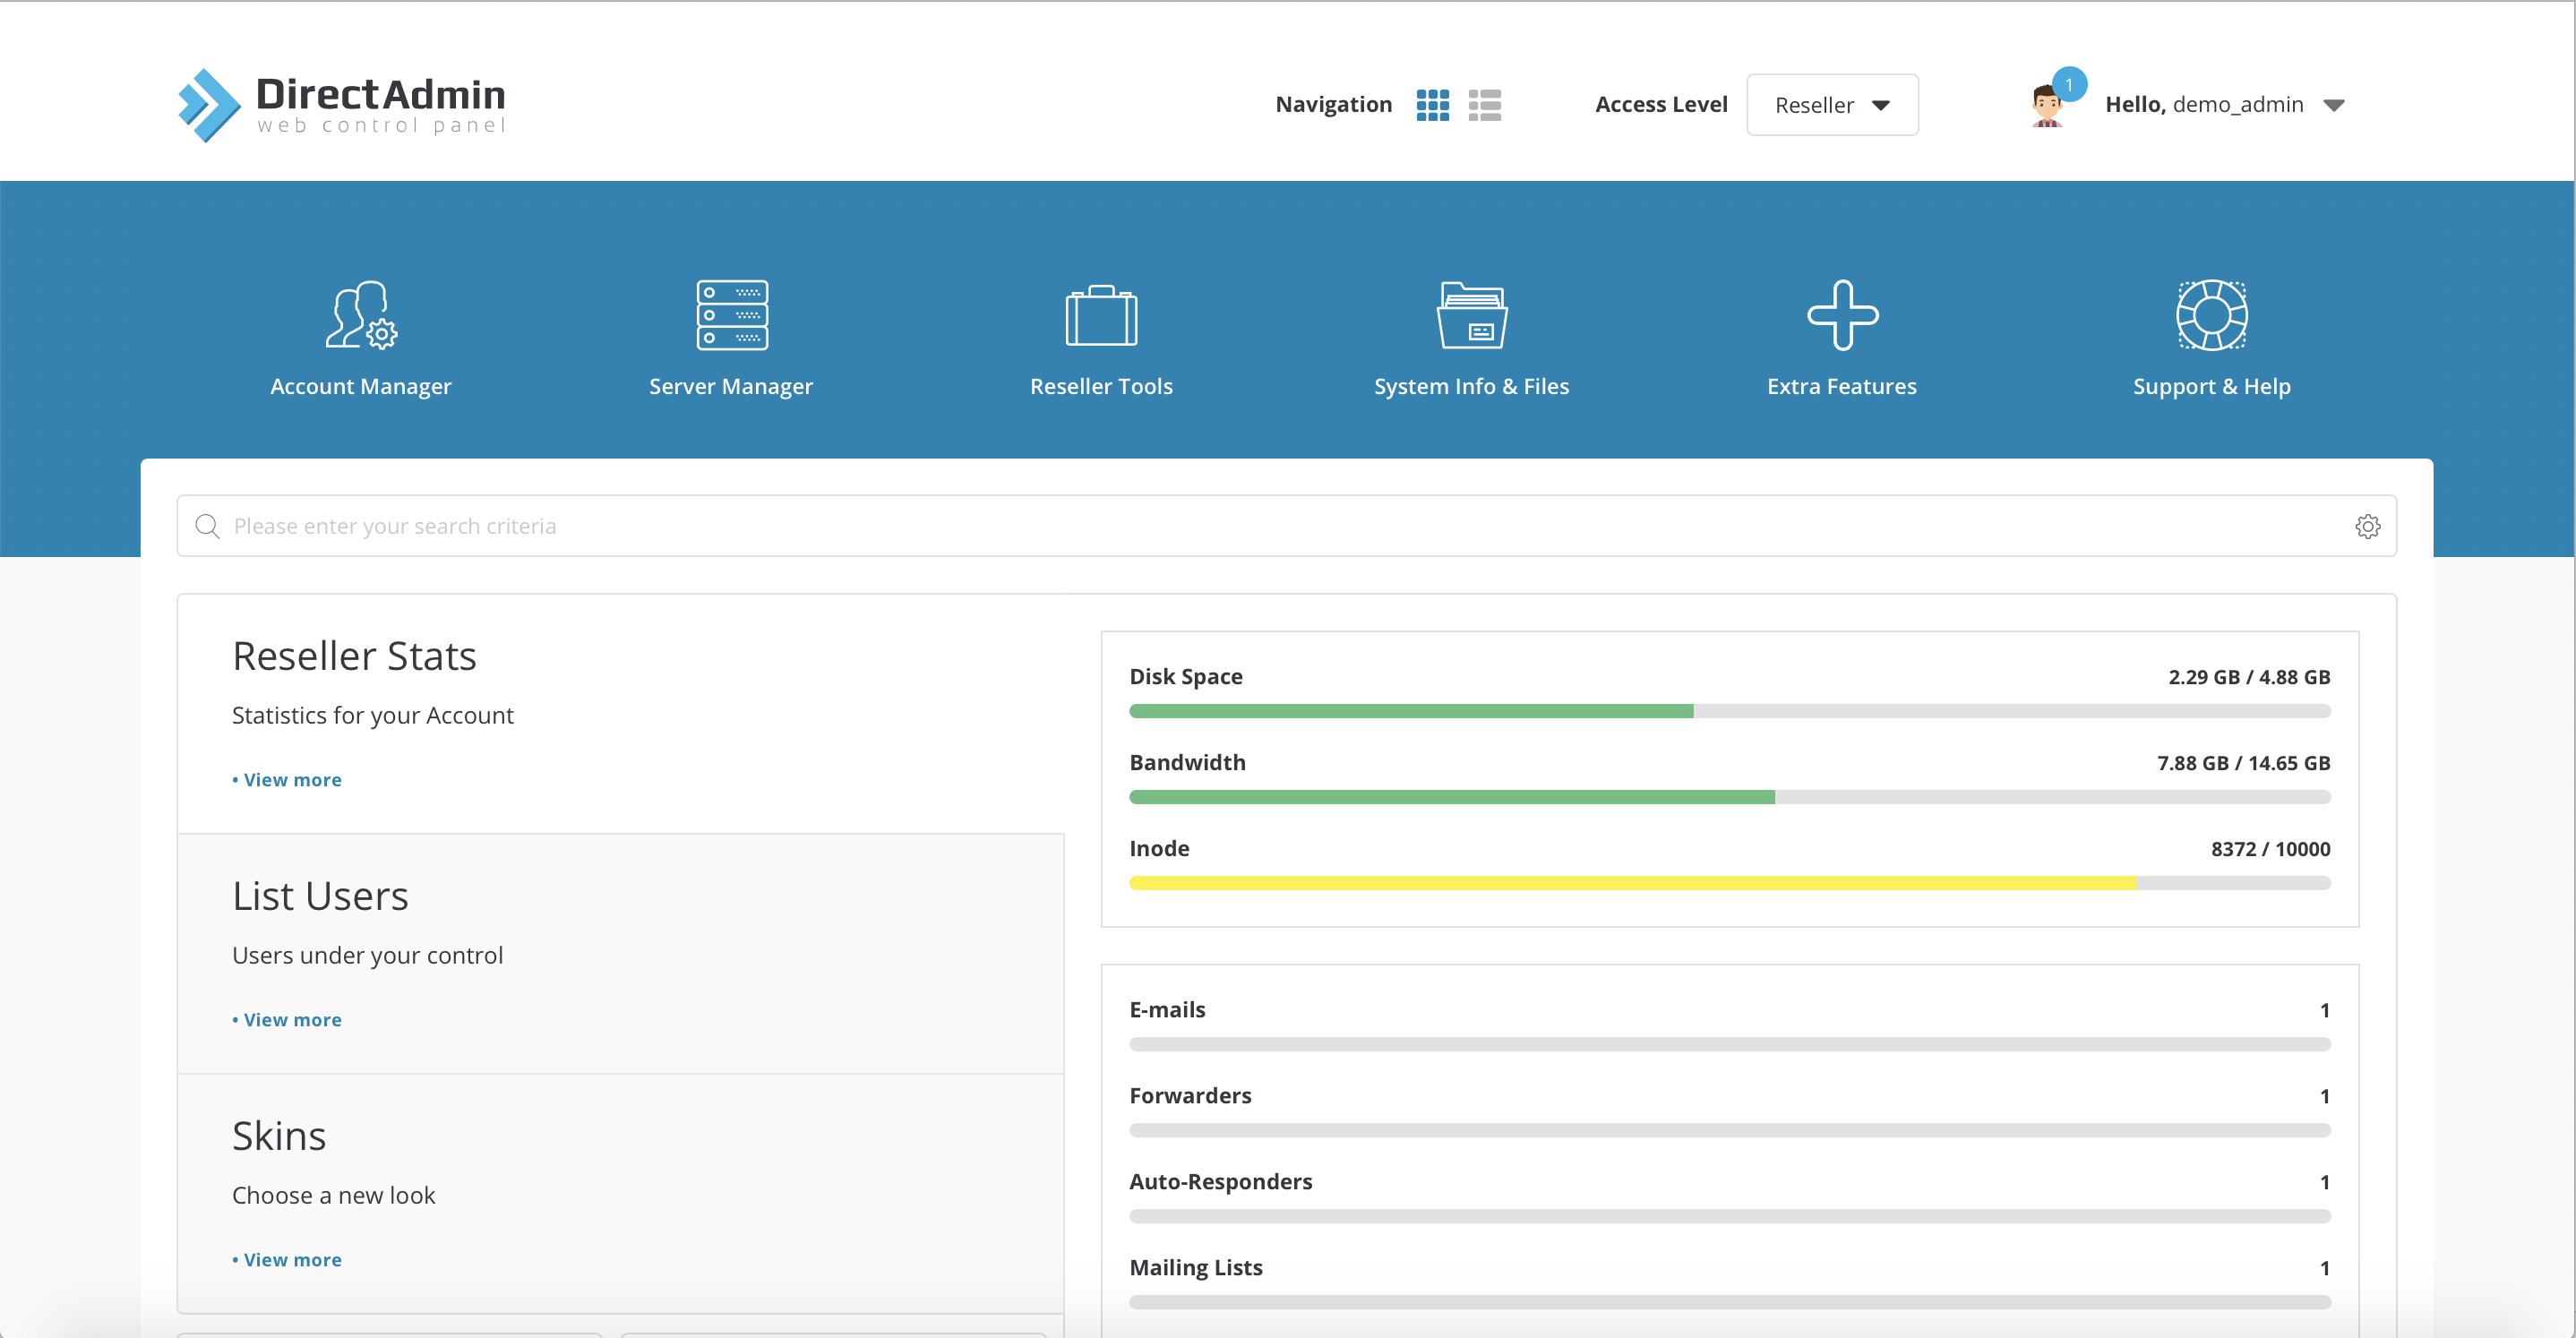2576x1338 pixels.
Task: Click View more under Reseller Stats
Action: [291, 779]
